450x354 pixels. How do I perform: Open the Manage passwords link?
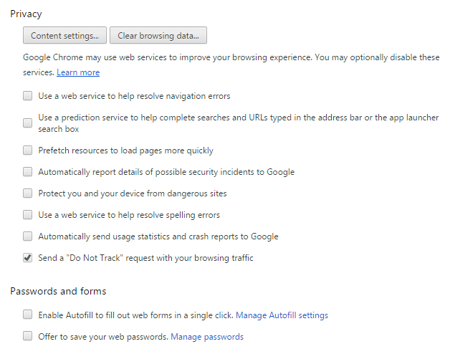click(207, 337)
